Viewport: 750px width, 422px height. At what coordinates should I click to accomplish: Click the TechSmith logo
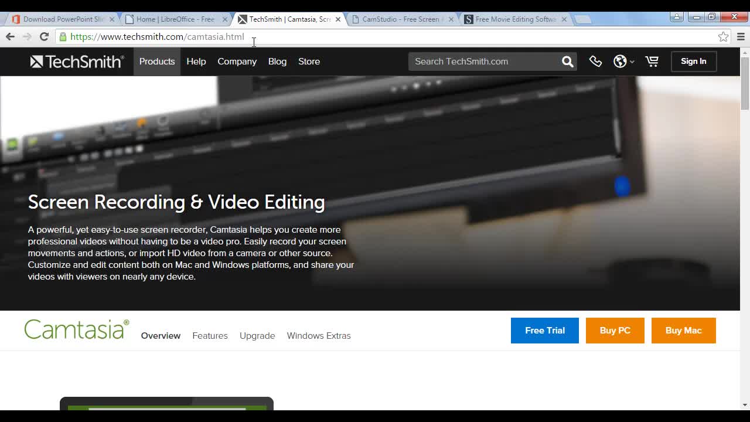click(x=77, y=62)
